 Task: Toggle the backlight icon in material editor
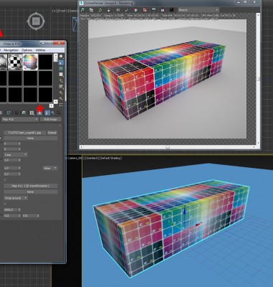click(x=61, y=62)
